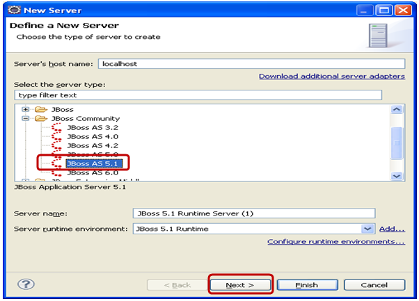Click the Help question mark icon
Image resolution: width=419 pixels, height=301 pixels.
point(26,284)
